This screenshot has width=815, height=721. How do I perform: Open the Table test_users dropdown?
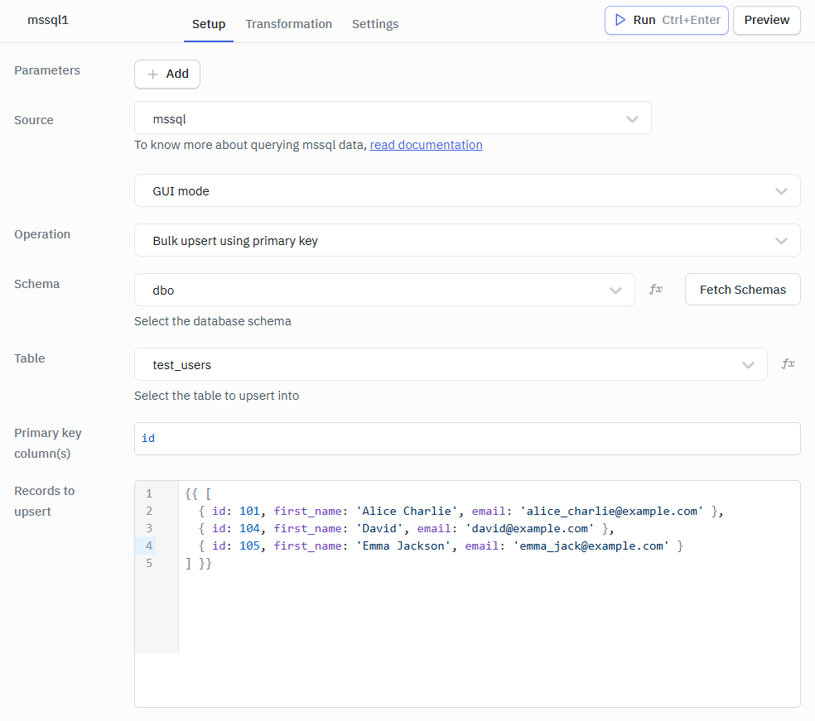(451, 364)
